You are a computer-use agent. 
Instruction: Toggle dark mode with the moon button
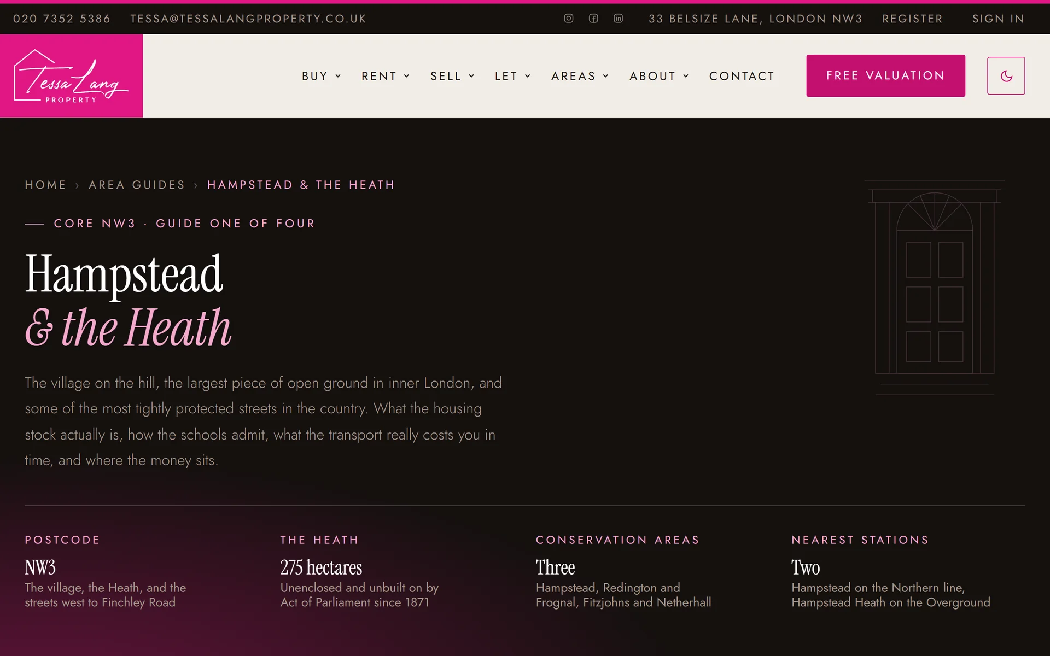pyautogui.click(x=1006, y=76)
